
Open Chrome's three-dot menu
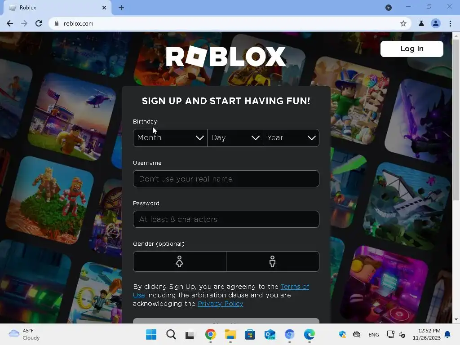[x=450, y=23]
